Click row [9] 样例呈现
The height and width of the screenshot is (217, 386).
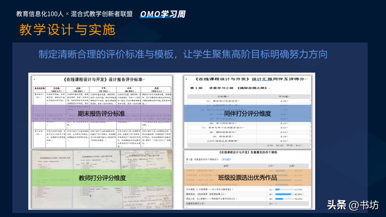coord(249,136)
